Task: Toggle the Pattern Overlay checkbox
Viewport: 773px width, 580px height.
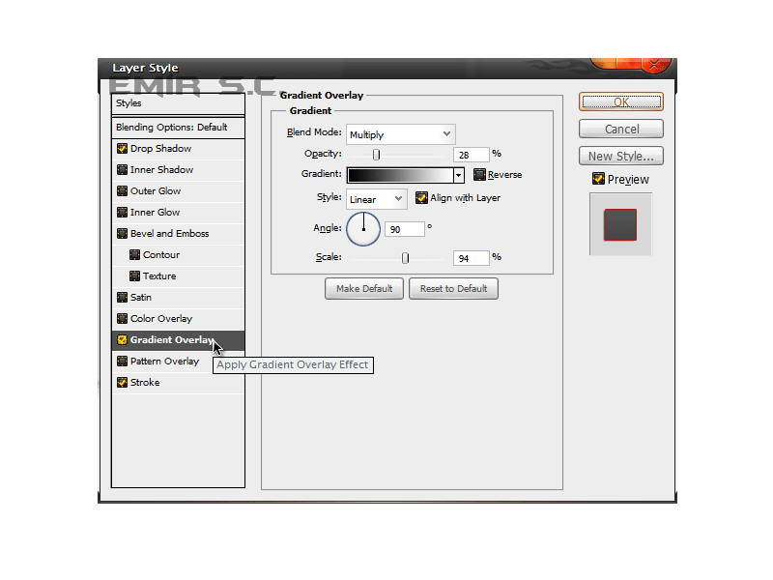Action: 122,361
